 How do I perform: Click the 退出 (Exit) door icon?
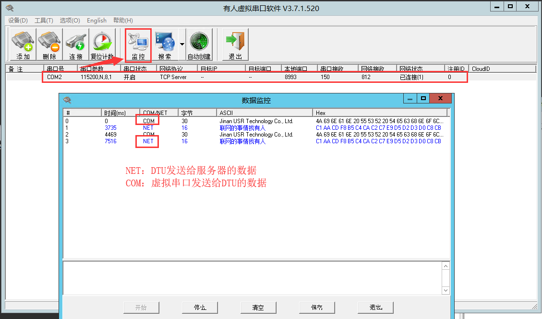tap(235, 45)
